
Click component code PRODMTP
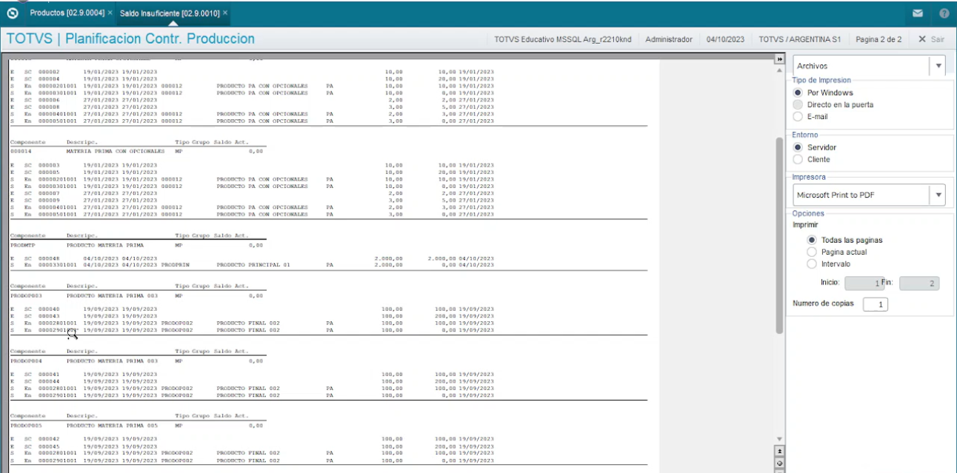21,244
